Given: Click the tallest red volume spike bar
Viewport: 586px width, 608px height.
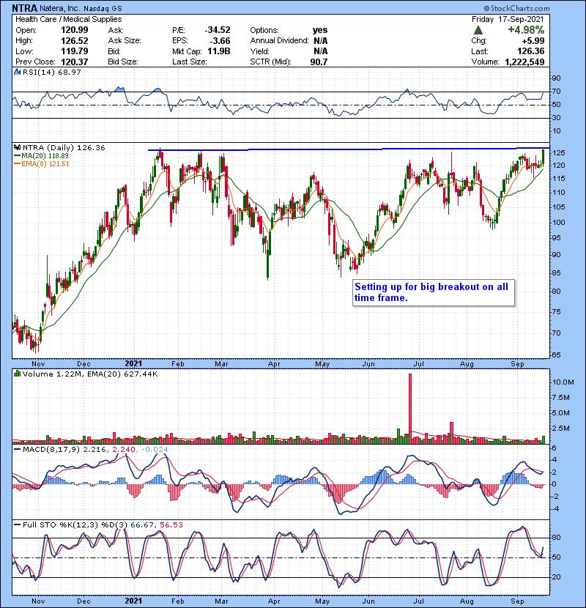Looking at the screenshot, I should coord(410,408).
